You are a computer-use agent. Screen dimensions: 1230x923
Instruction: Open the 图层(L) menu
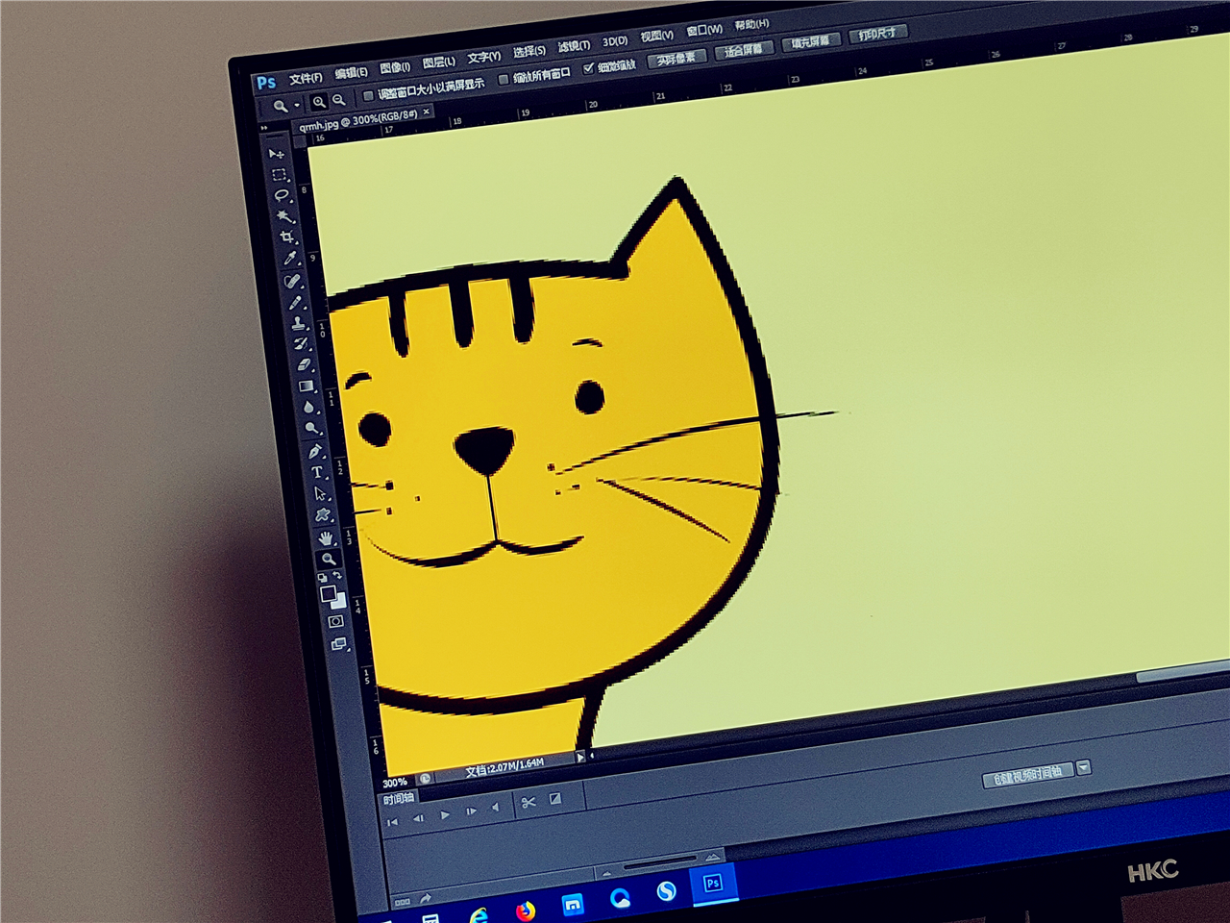pos(439,62)
